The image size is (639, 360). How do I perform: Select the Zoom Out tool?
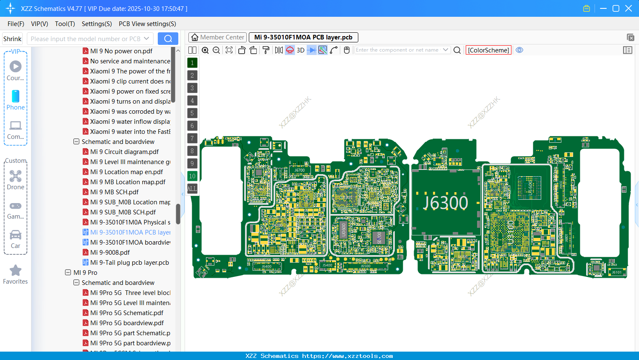[216, 50]
